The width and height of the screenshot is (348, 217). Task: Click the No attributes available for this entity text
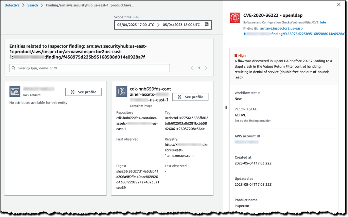(38, 103)
